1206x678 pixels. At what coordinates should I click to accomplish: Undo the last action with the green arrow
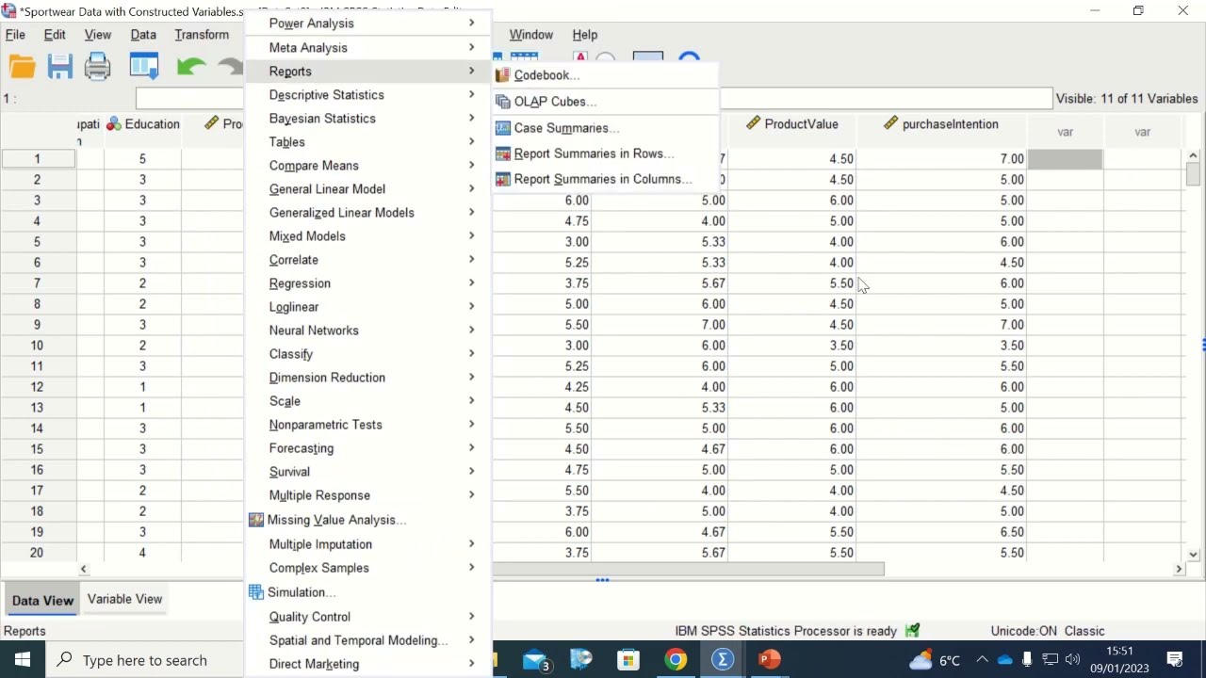point(191,67)
